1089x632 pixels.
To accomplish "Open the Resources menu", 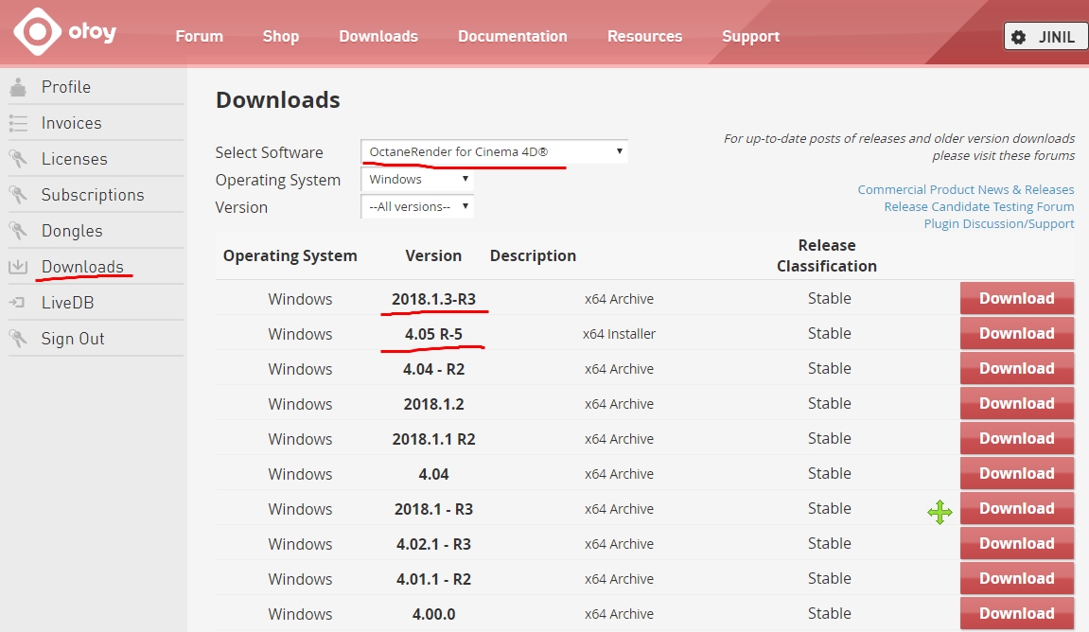I will pos(644,36).
